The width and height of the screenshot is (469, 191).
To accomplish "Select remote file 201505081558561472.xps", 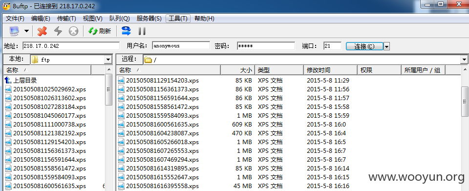I will point(162,106).
